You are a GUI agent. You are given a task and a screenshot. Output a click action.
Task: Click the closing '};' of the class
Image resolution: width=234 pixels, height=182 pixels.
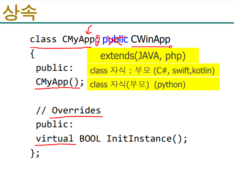click(x=35, y=153)
